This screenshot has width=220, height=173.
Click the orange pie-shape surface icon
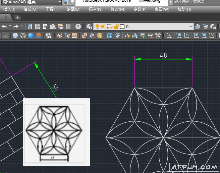(x=84, y=36)
